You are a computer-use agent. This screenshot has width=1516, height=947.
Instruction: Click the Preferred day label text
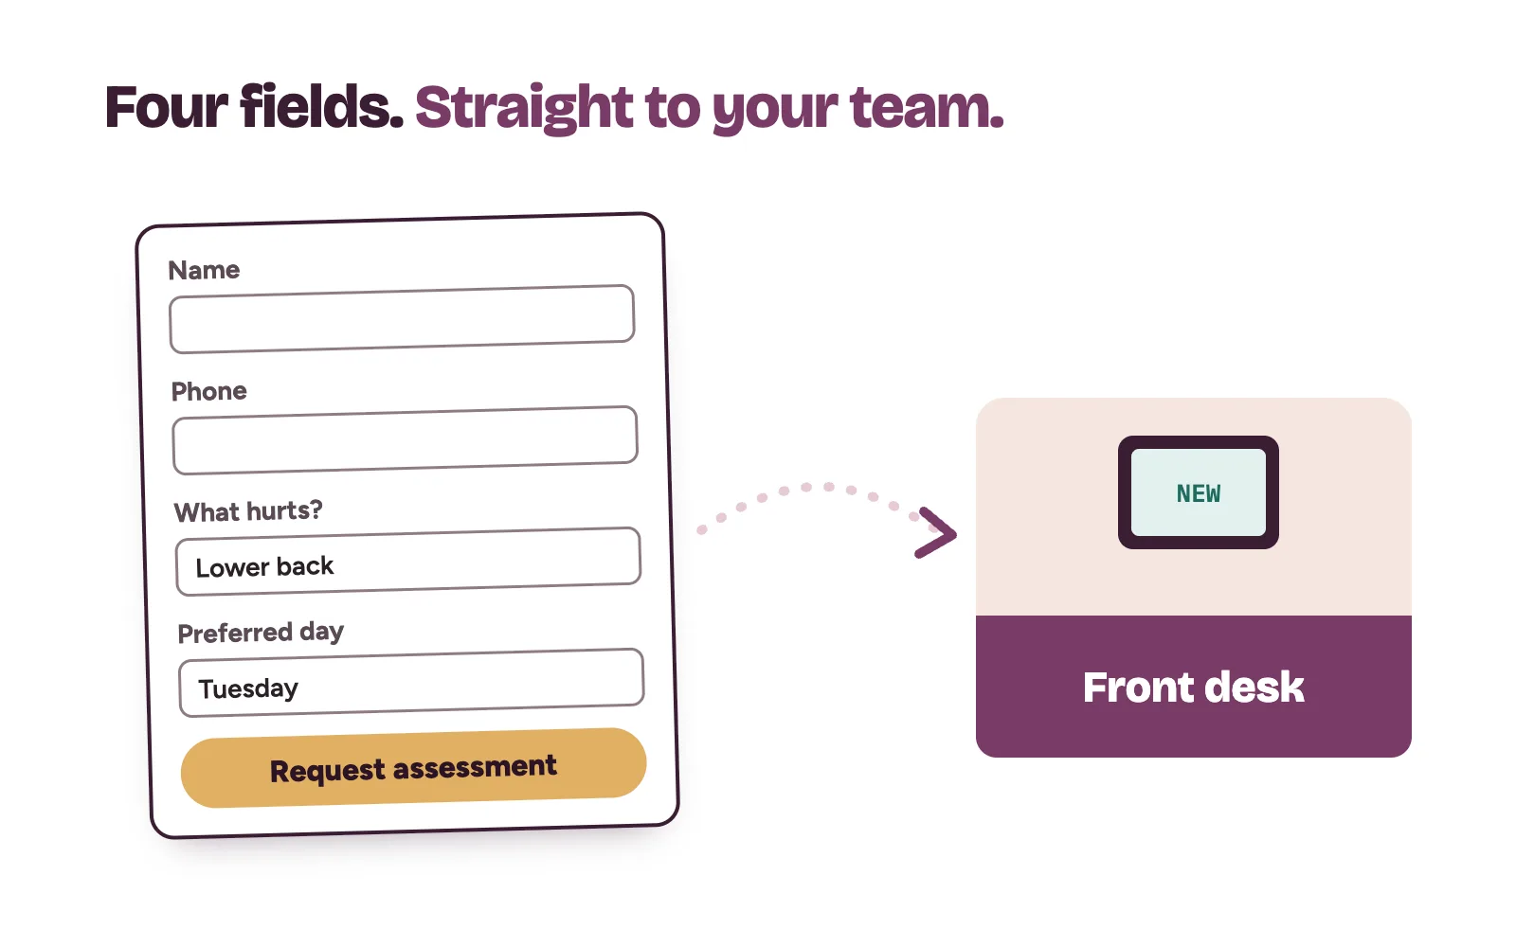coord(261,633)
